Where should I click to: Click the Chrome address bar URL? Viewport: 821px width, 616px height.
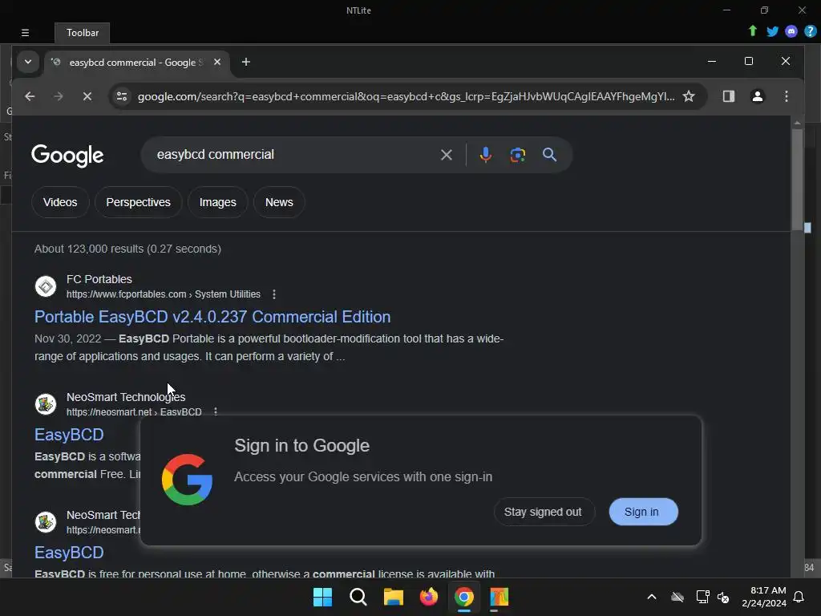tap(406, 96)
